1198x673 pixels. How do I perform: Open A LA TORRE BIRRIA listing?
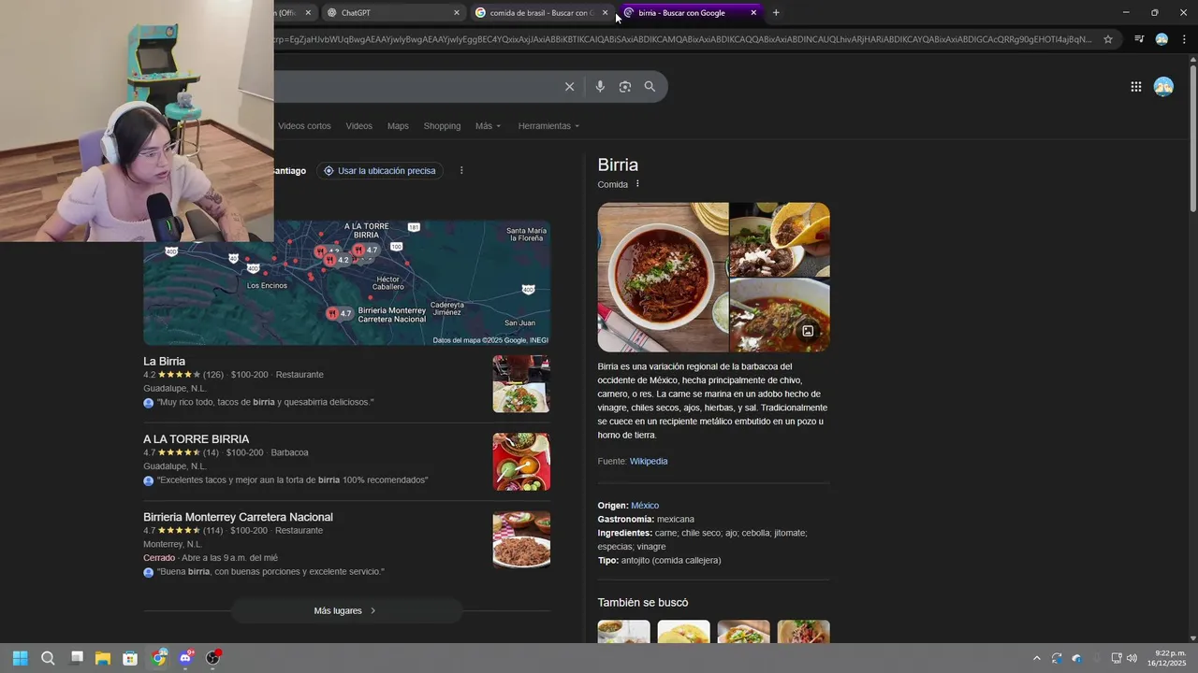point(196,439)
